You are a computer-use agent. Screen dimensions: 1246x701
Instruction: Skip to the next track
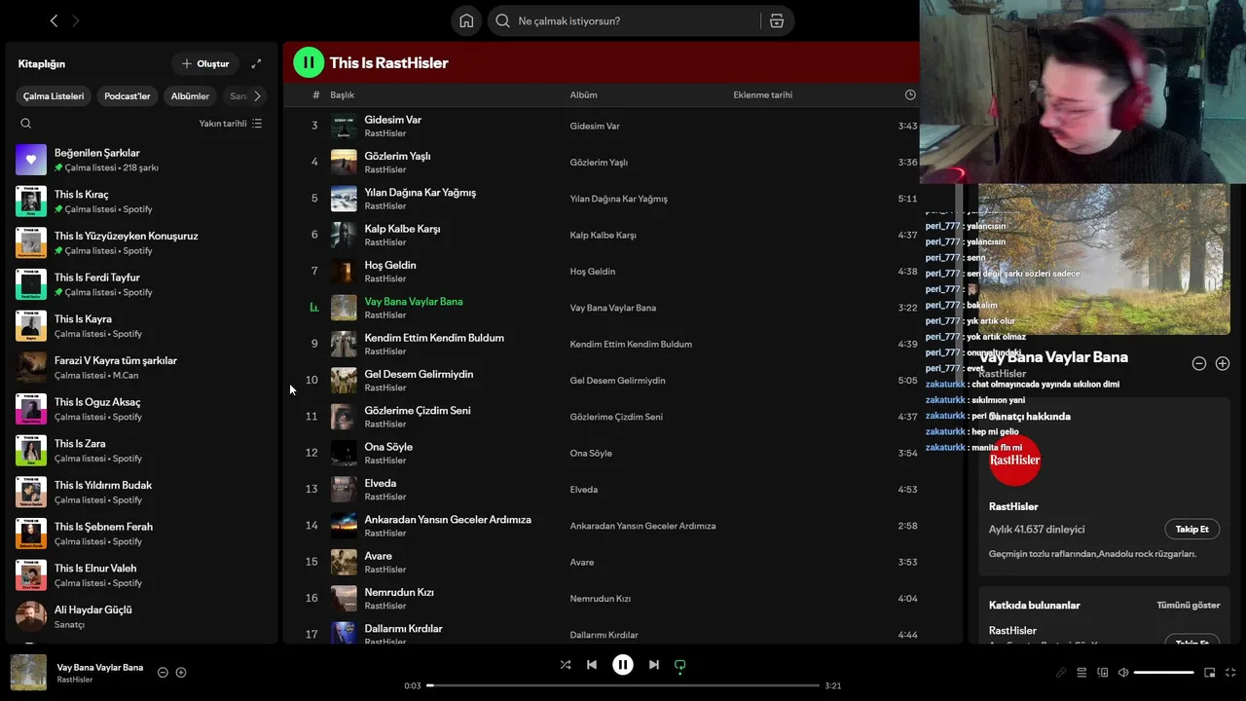click(x=654, y=665)
